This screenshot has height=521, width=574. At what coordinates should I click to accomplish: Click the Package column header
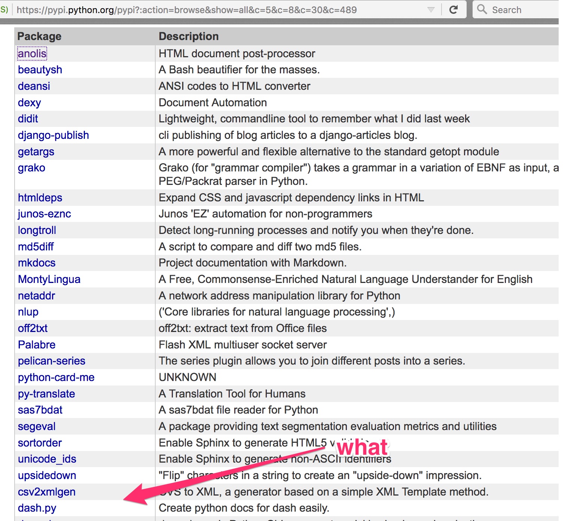pos(39,36)
